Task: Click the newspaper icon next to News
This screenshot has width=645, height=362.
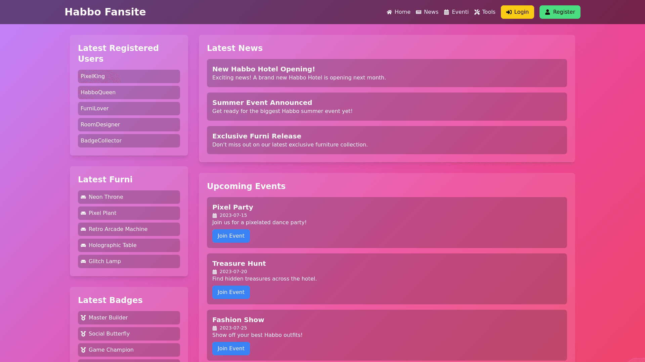Action: coord(419,12)
